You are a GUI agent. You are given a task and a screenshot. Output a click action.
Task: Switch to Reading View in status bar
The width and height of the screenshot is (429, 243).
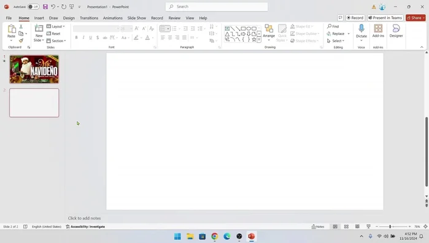coord(357,226)
